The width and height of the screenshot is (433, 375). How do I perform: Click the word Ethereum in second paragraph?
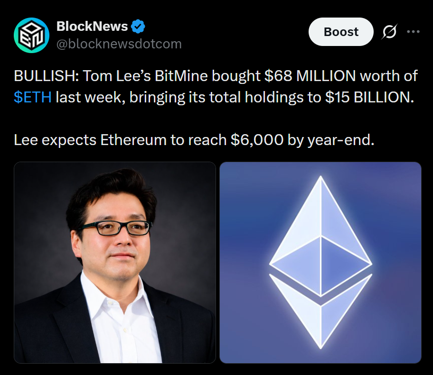pos(133,140)
